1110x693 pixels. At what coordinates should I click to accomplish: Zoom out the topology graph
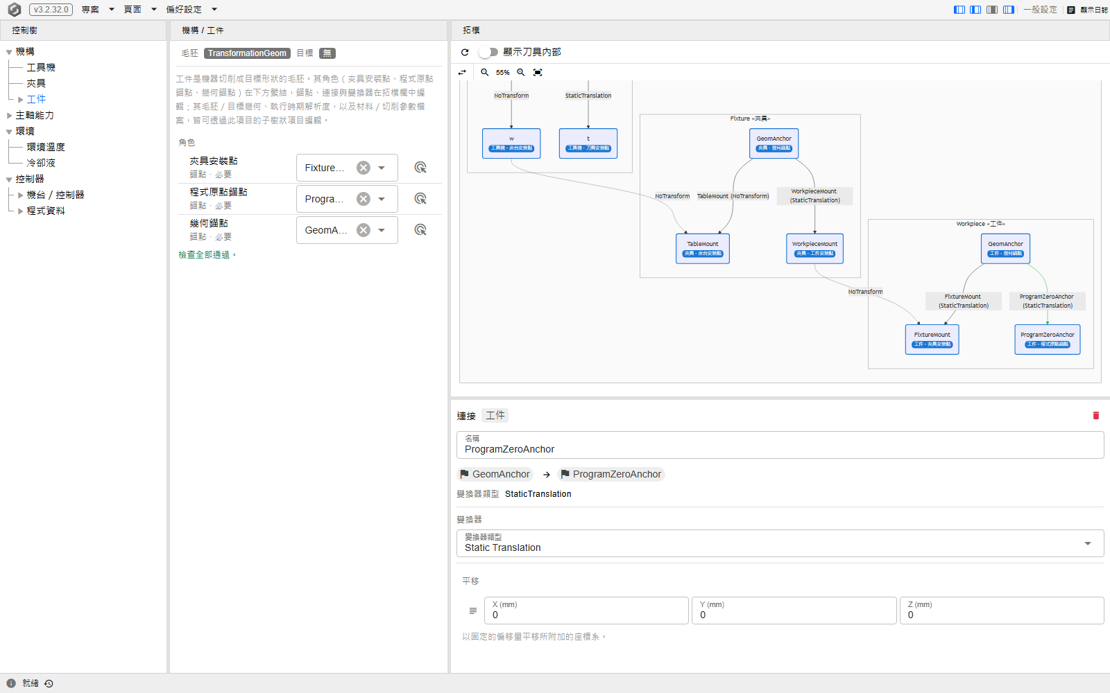click(485, 72)
